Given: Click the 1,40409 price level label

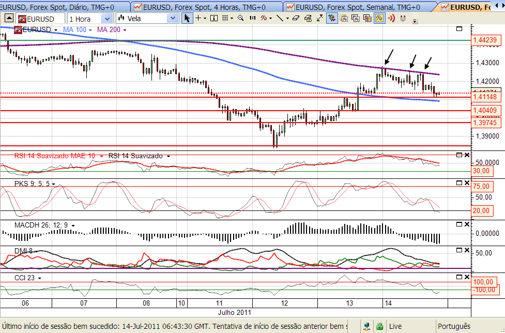Looking at the screenshot, I should pos(486,111).
